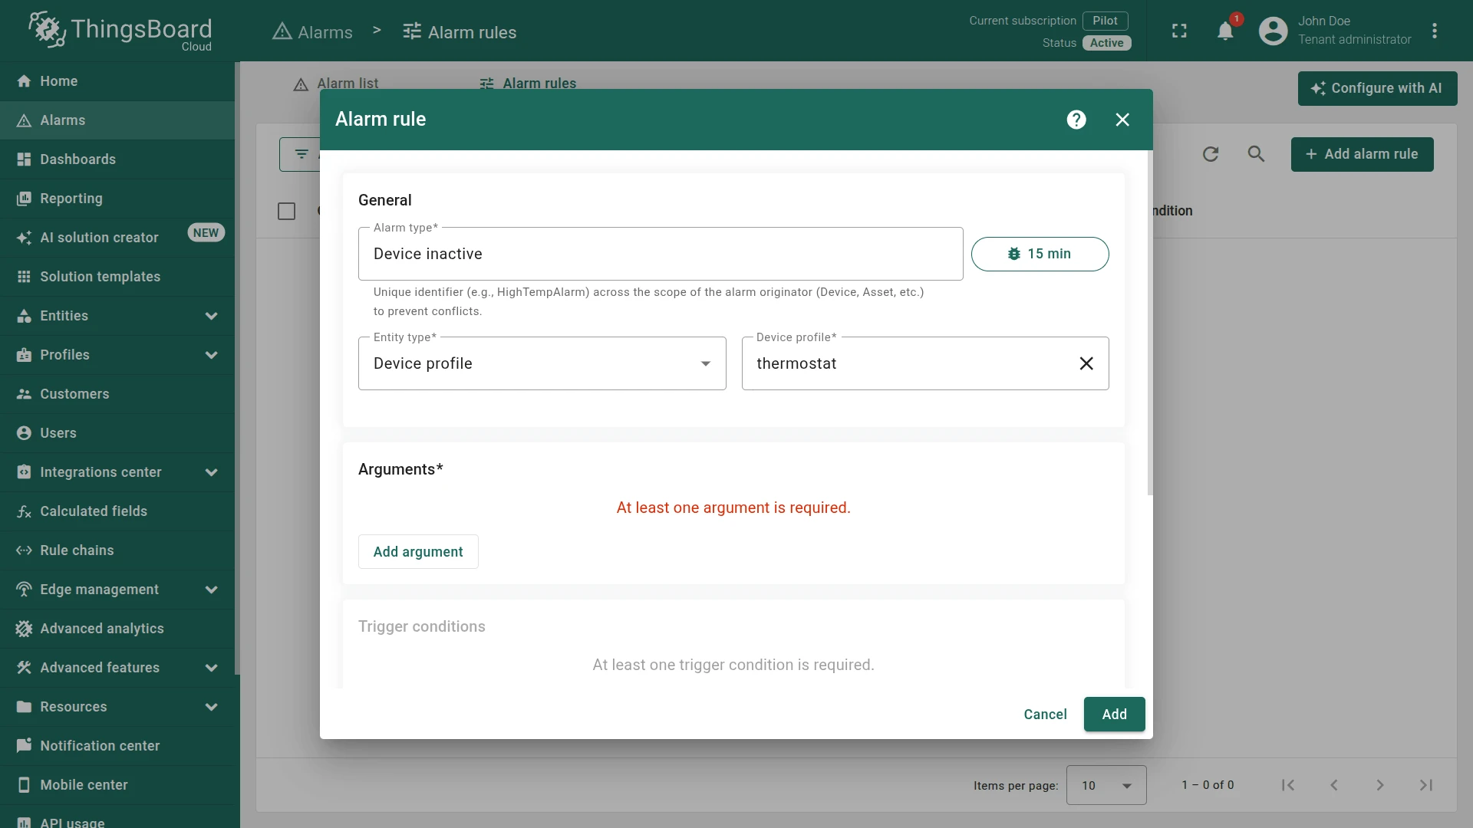
Task: Open the top-right more options menu
Action: coord(1435,31)
